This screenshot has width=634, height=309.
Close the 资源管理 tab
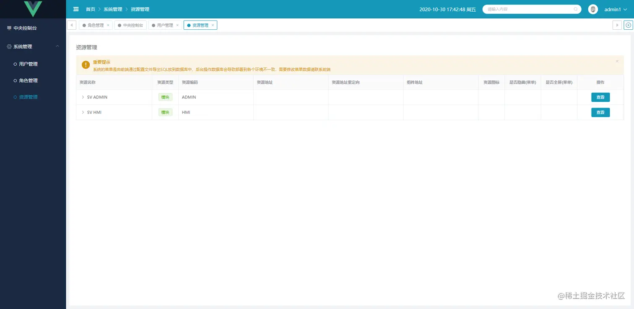point(213,25)
